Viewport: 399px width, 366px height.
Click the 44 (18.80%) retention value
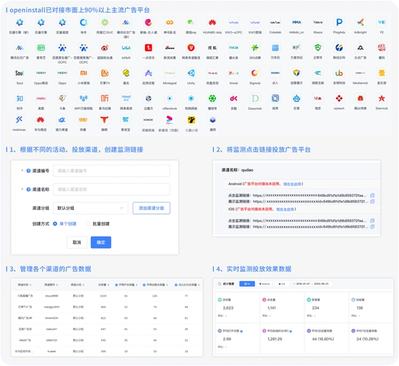click(323, 339)
